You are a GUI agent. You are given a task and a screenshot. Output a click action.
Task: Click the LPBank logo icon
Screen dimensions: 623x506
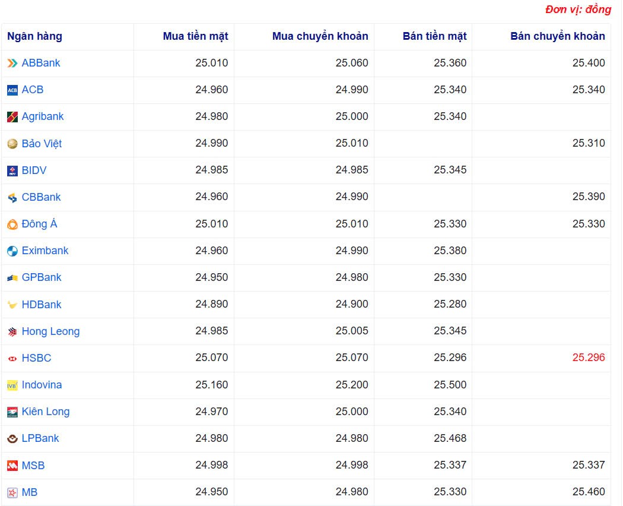(x=12, y=439)
